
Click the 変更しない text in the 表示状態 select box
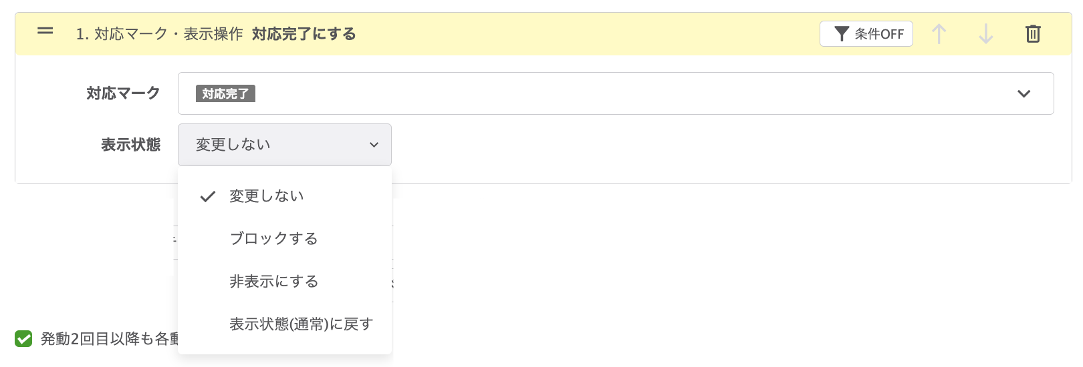(x=233, y=145)
